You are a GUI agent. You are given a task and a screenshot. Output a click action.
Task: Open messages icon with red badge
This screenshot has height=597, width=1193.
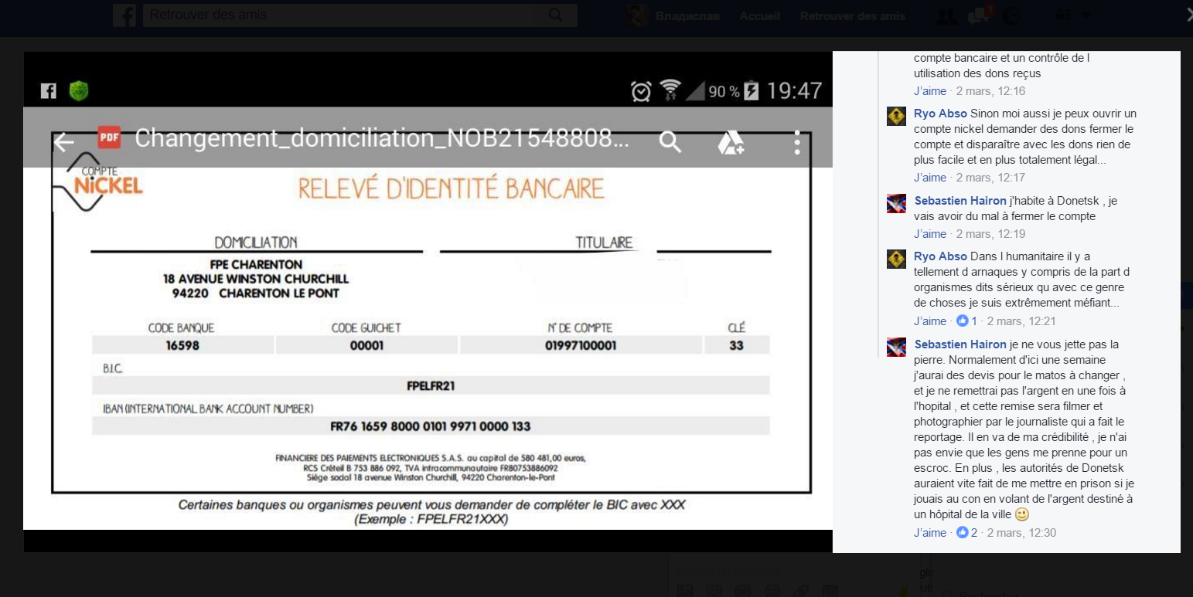(x=979, y=15)
